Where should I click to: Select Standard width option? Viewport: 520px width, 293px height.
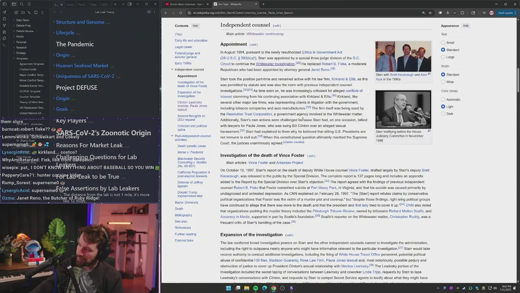coord(443,74)
